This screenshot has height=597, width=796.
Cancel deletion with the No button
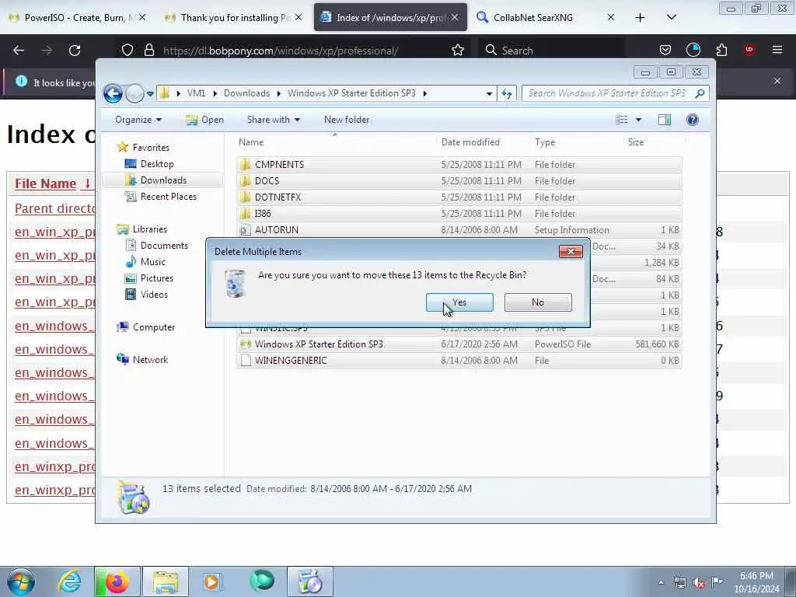[538, 302]
